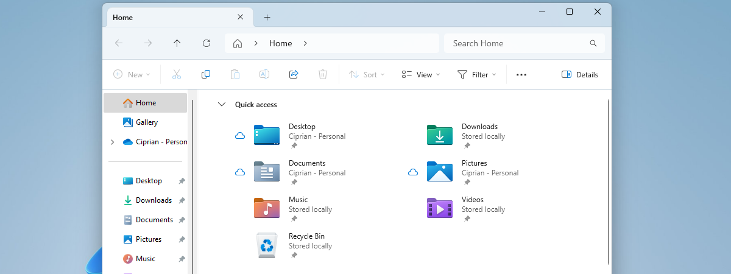Click the pin icon next to sidebar Pictures
This screenshot has height=274, width=731.
[182, 239]
